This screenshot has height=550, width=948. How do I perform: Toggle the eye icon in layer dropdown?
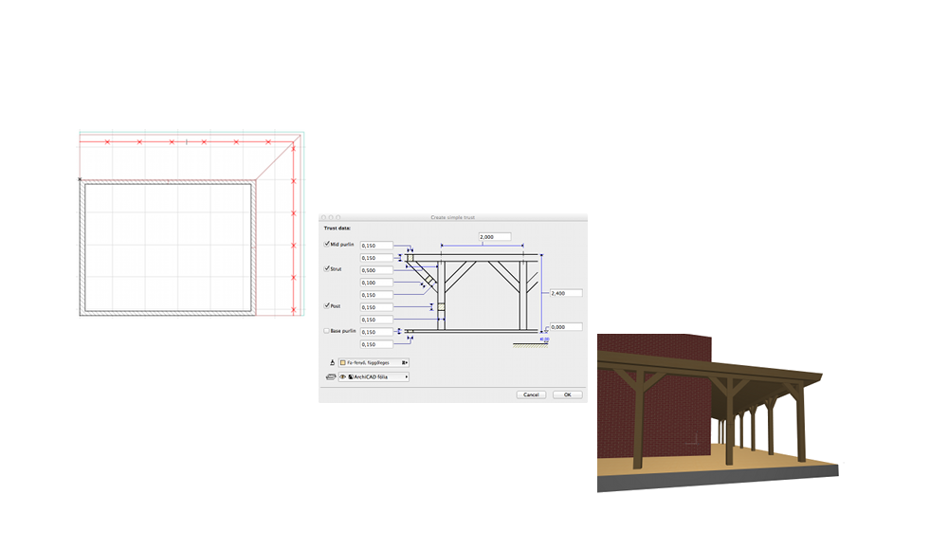coord(342,376)
